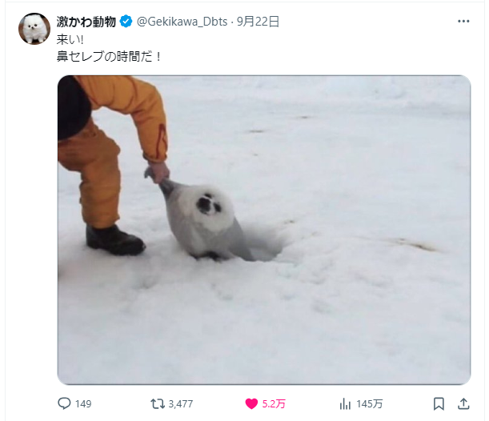
Task: Unlike the post via the pink heart
Action: tap(251, 404)
